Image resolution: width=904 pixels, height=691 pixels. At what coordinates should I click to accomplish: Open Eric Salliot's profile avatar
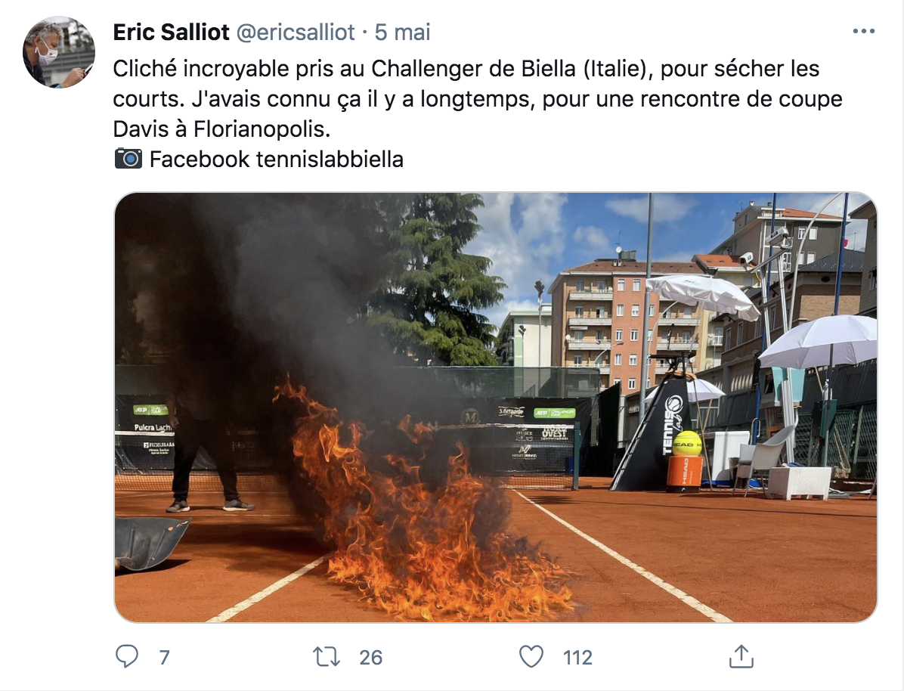[x=59, y=52]
